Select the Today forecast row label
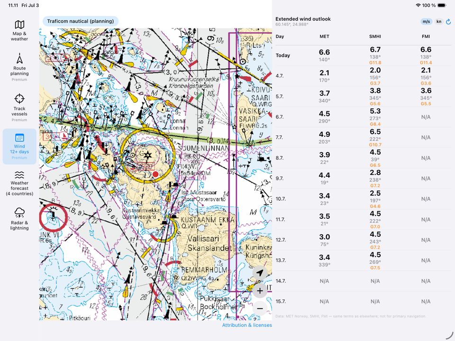The image size is (455, 341). pos(283,55)
